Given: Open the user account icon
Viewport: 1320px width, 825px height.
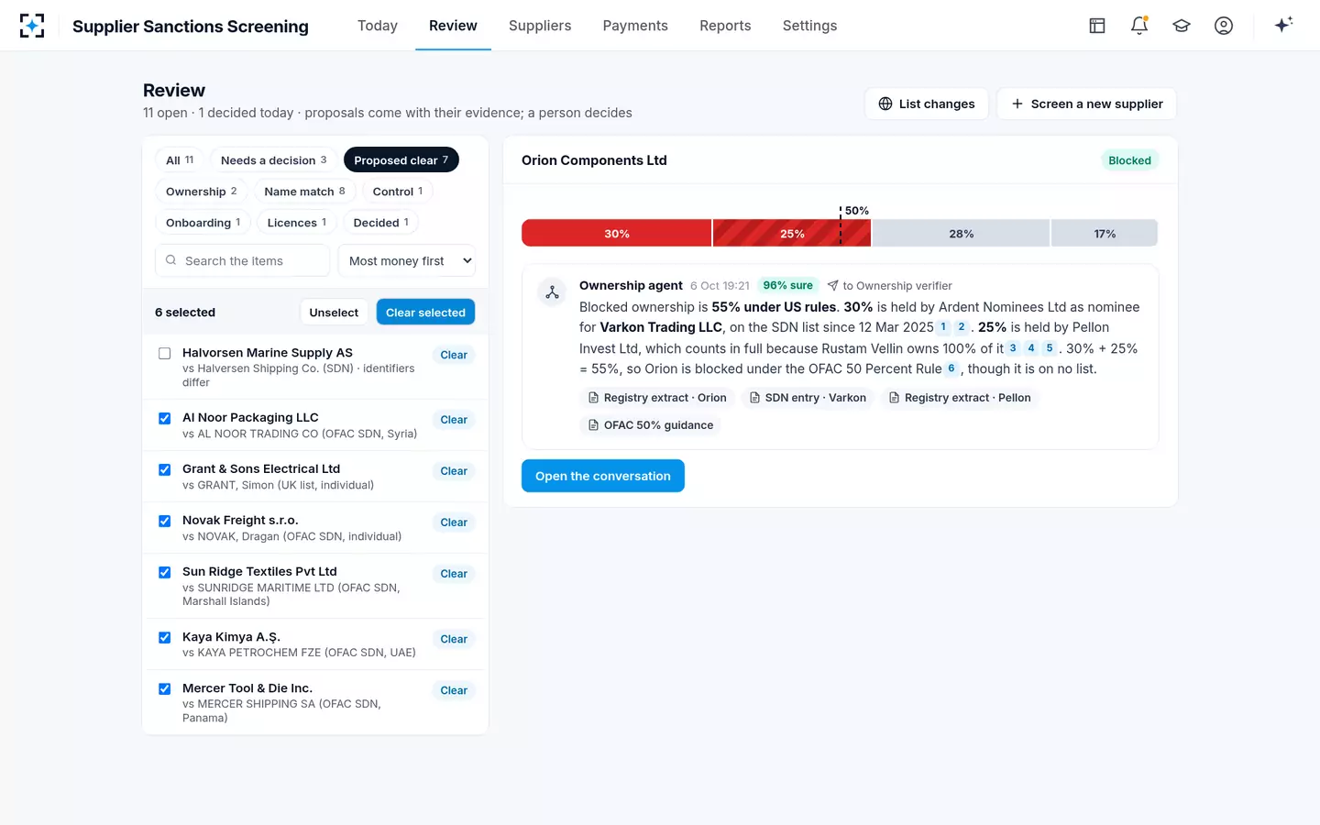Looking at the screenshot, I should point(1224,26).
